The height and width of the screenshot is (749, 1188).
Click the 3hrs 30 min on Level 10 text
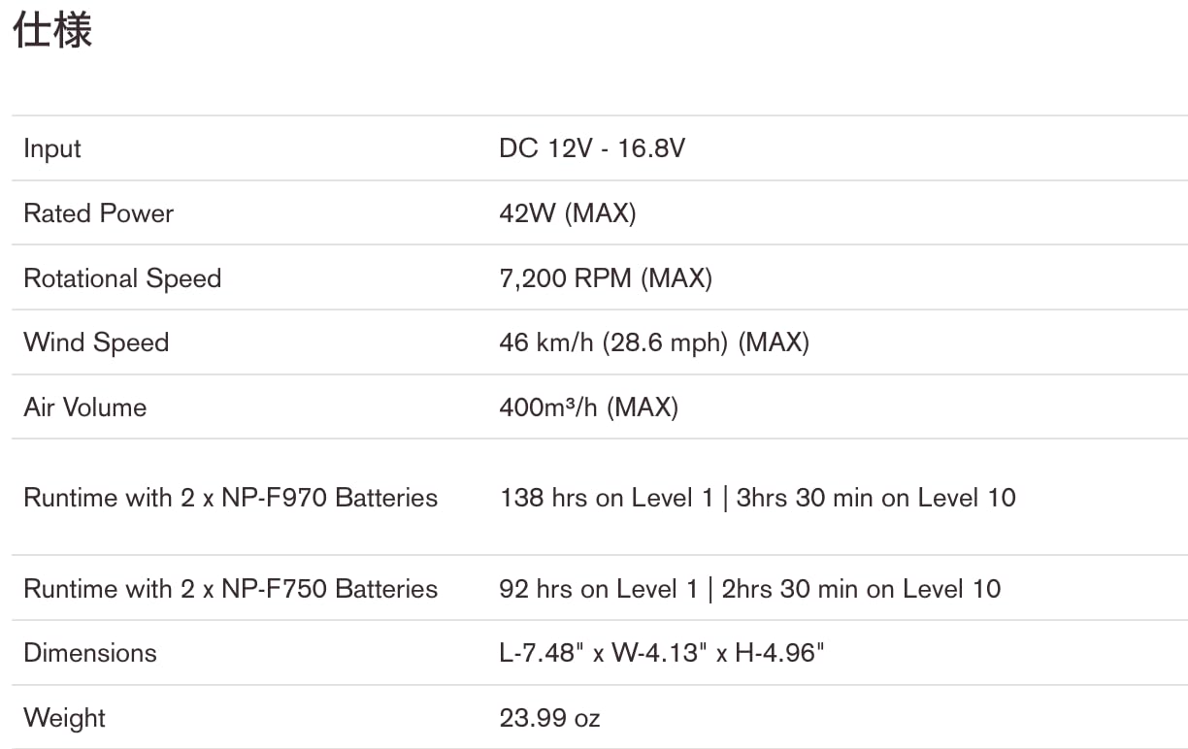[x=876, y=498]
